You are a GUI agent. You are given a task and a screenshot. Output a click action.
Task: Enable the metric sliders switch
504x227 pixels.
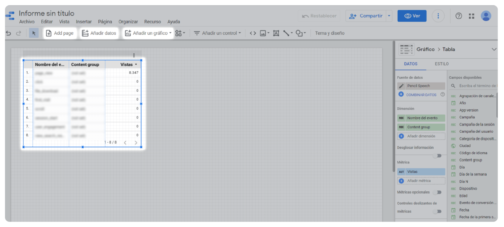(x=438, y=211)
